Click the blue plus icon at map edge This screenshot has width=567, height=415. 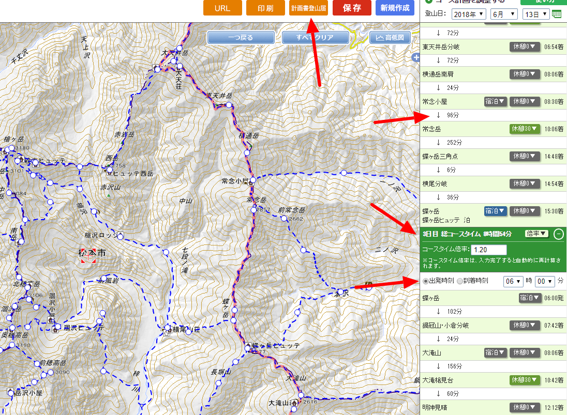click(x=416, y=57)
